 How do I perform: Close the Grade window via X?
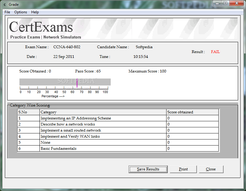[x=237, y=3]
